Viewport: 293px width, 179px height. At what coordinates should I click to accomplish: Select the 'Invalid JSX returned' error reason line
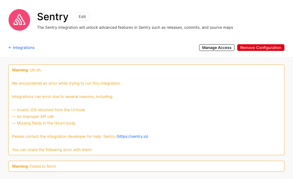tap(48, 110)
